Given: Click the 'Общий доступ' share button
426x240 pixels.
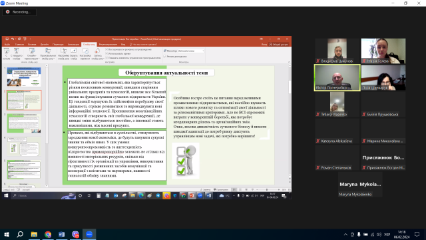Looking at the screenshot, I should tap(279, 45).
